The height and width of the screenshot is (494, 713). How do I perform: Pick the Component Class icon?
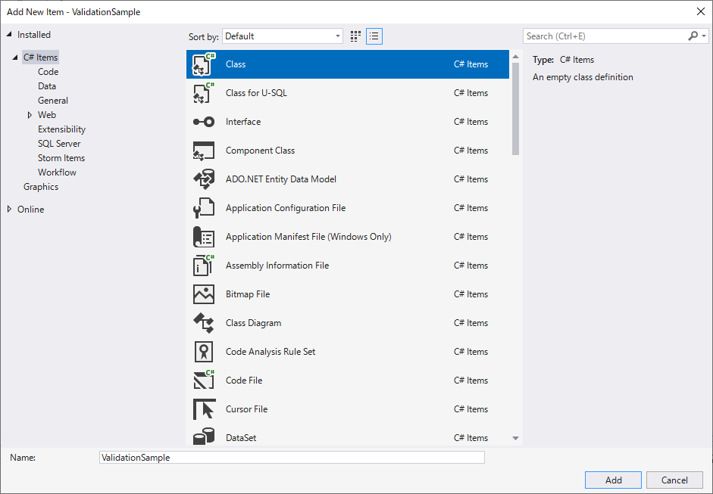click(203, 151)
